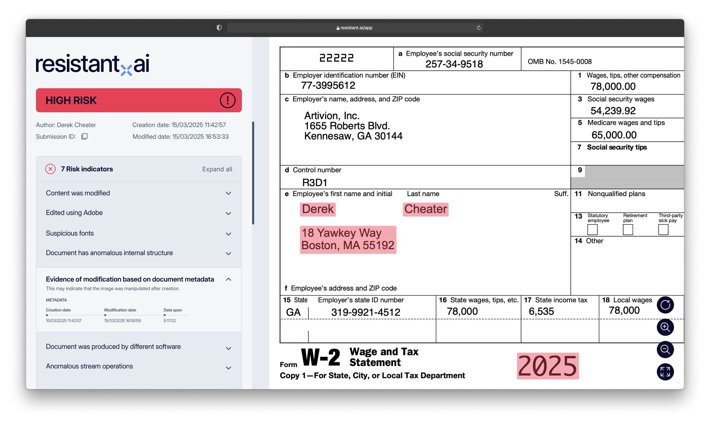Screen dimensions: 710x422
Task: Click the highlighted 2025 year on form
Action: pos(548,366)
